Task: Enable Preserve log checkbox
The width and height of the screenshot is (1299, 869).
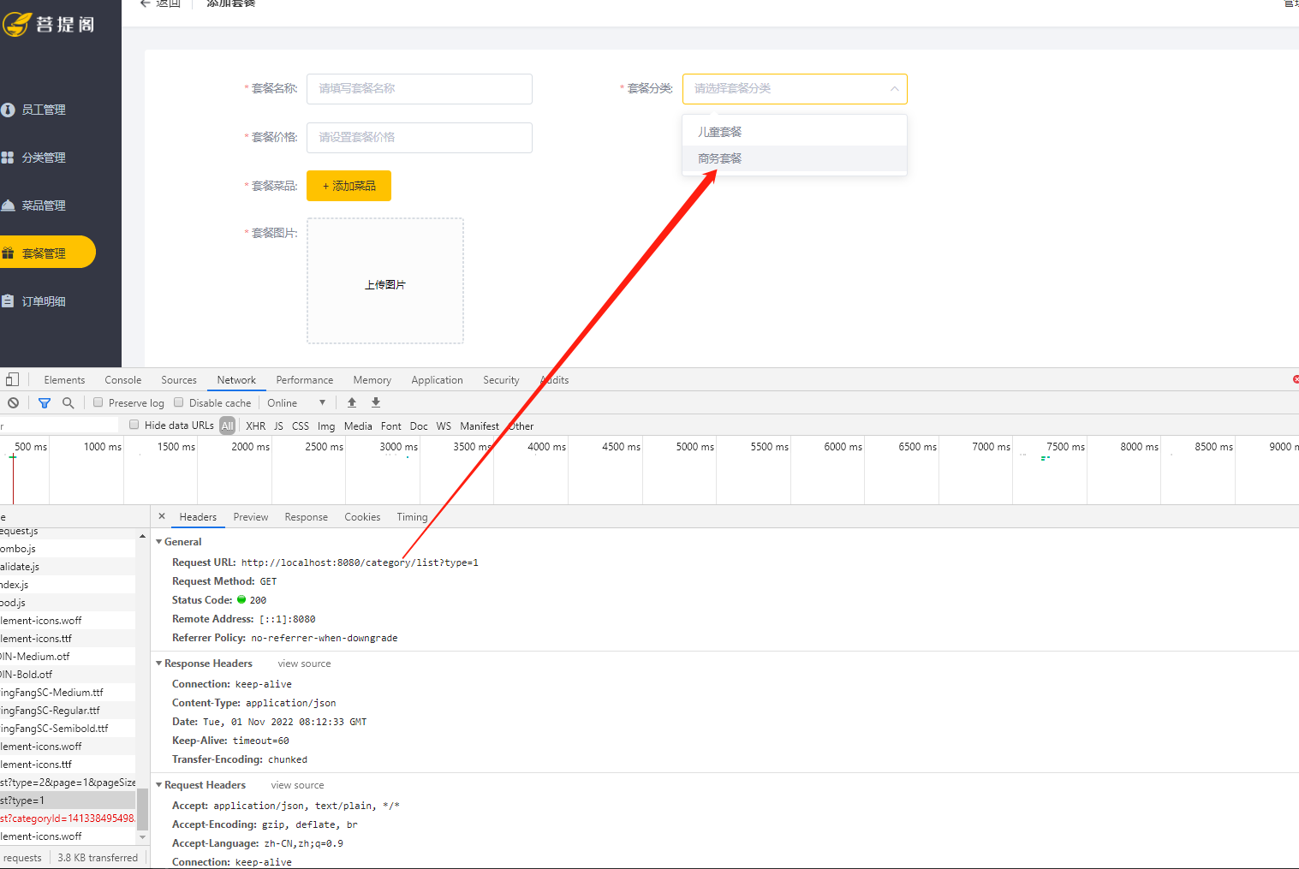Action: pyautogui.click(x=98, y=402)
